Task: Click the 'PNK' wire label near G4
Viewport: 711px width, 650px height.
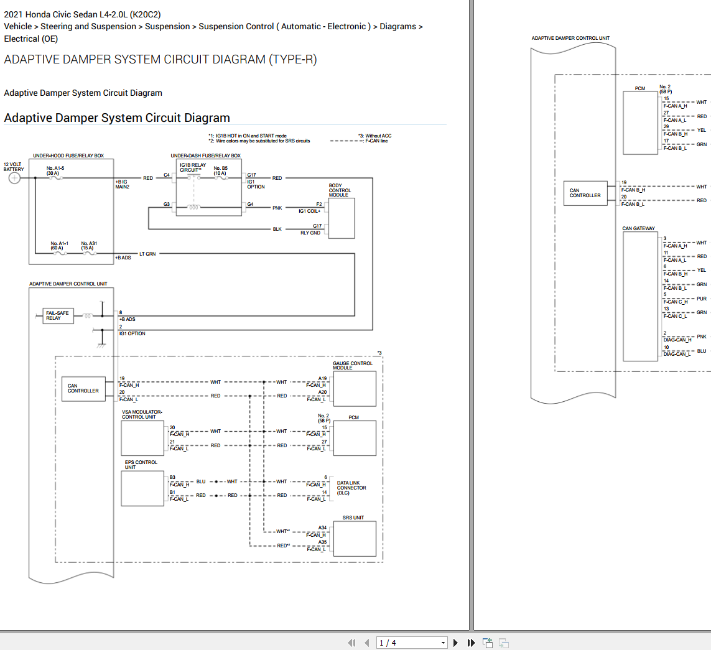Action: tap(277, 208)
